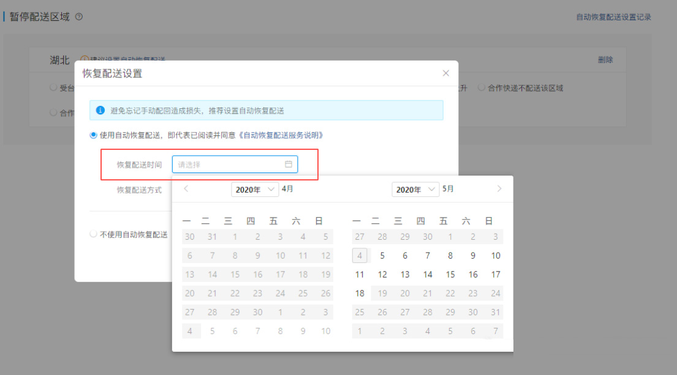Image resolution: width=677 pixels, height=375 pixels.
Task: Open the right calendar's 2020年 year dropdown
Action: coord(415,189)
